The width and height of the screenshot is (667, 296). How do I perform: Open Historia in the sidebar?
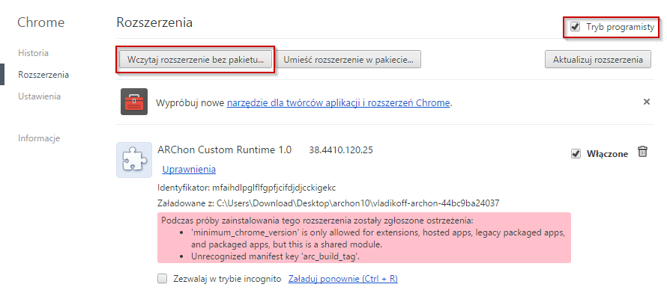tap(33, 53)
